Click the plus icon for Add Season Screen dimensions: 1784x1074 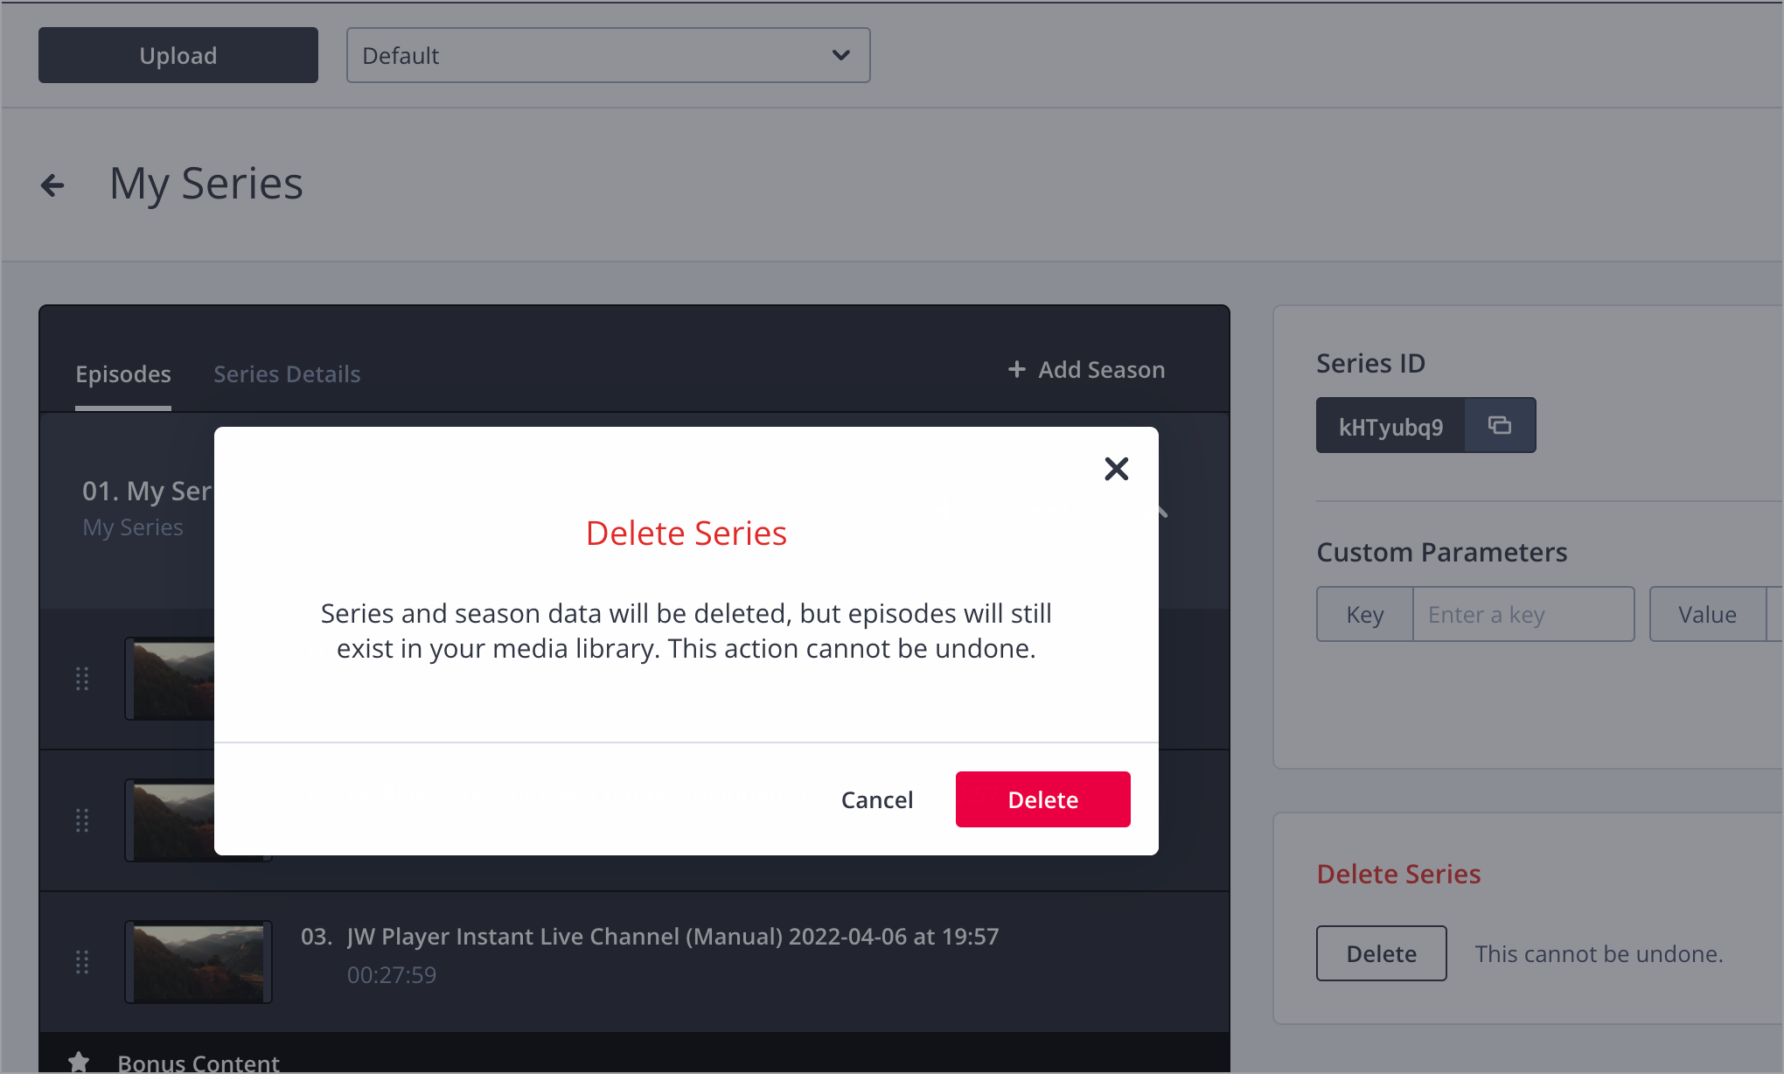pyautogui.click(x=1016, y=369)
